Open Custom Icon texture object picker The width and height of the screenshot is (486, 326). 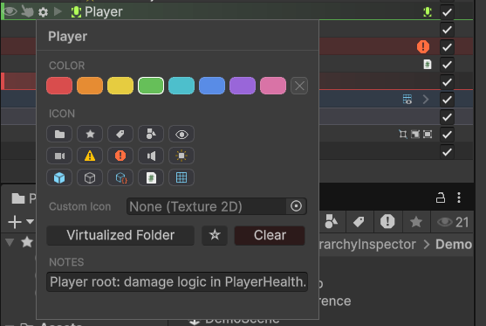coord(296,206)
